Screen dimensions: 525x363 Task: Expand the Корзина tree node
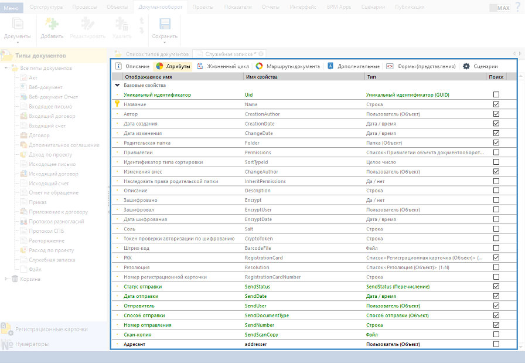coord(6,279)
